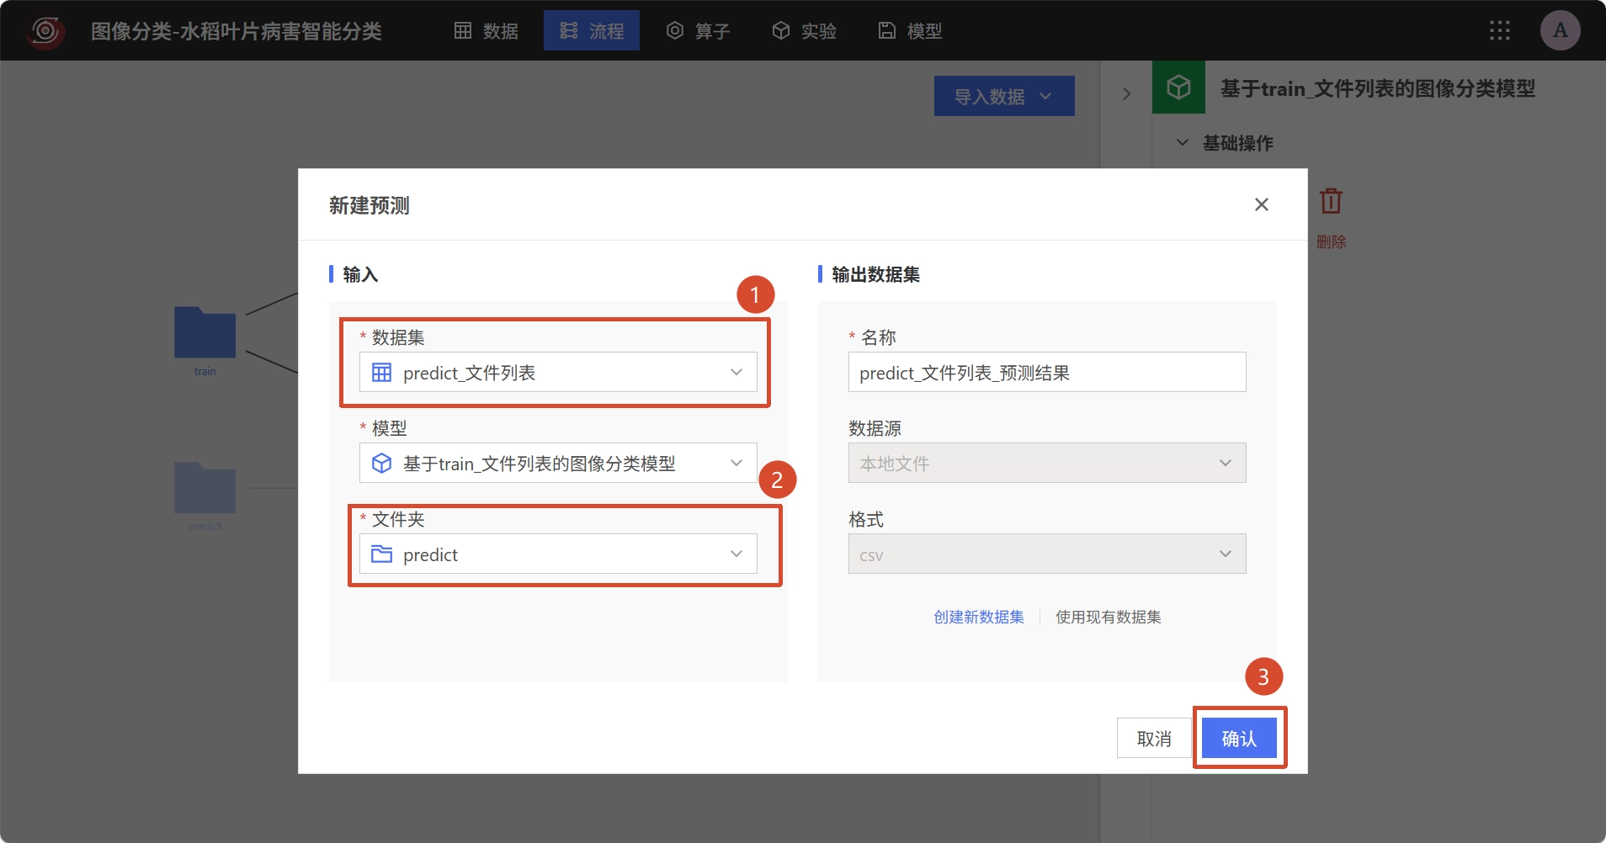Open the 数据源 本地文件 dropdown
This screenshot has width=1606, height=843.
click(x=1047, y=463)
